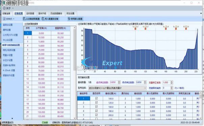Click the 终点岸边系数 spinner arrows

pos(145,82)
